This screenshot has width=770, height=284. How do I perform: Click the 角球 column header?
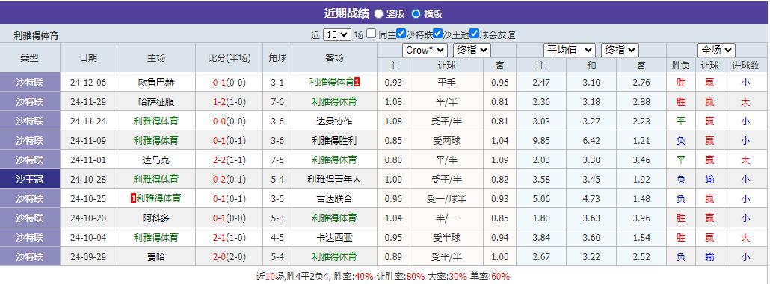pyautogui.click(x=277, y=58)
